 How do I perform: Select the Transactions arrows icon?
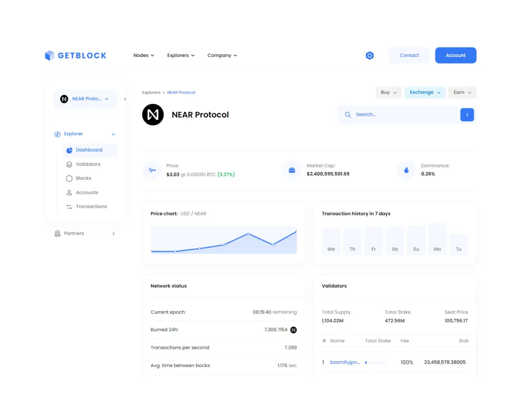tap(69, 206)
